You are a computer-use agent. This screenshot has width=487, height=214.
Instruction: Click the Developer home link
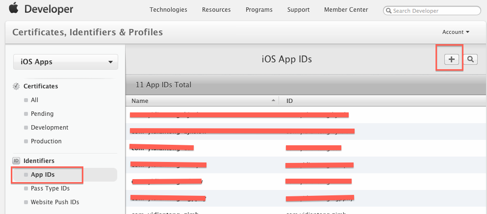49,9
